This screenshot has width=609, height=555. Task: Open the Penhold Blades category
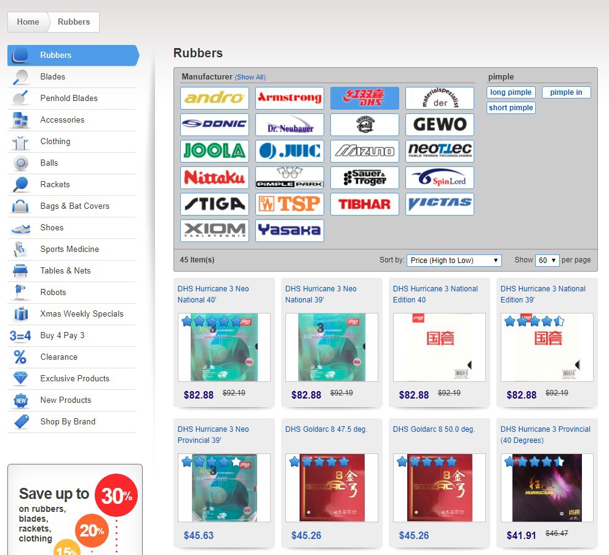[x=71, y=99]
